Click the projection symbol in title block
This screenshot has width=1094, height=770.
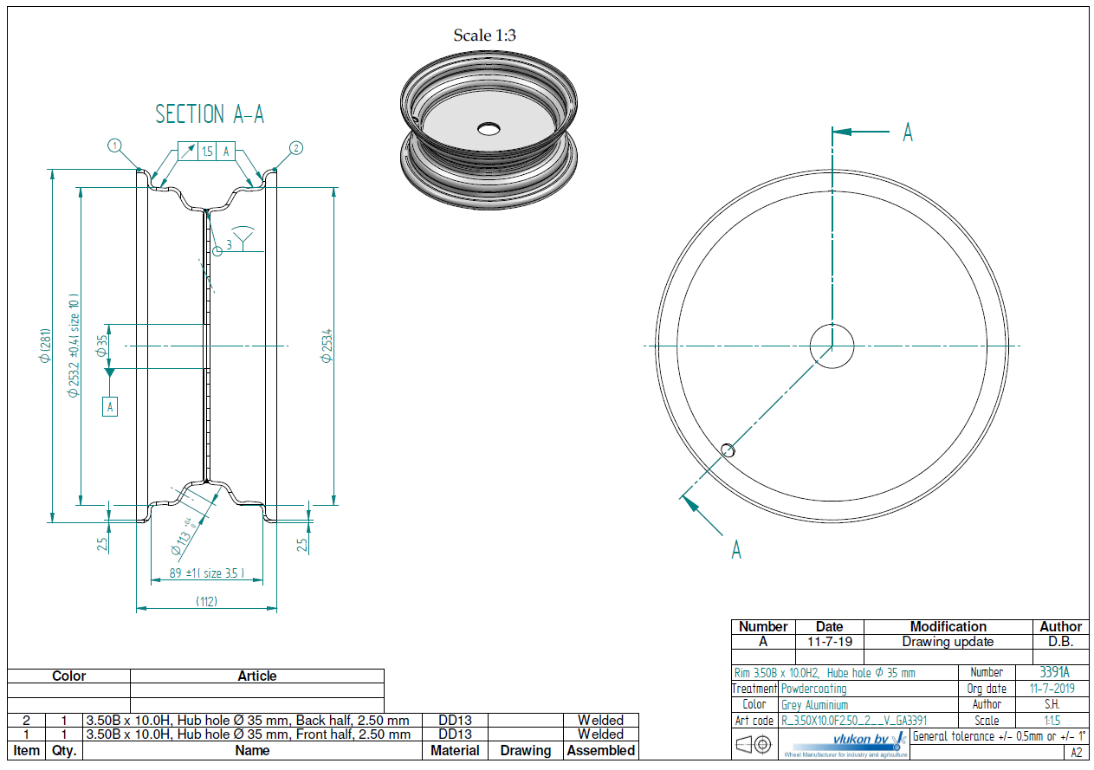(754, 744)
